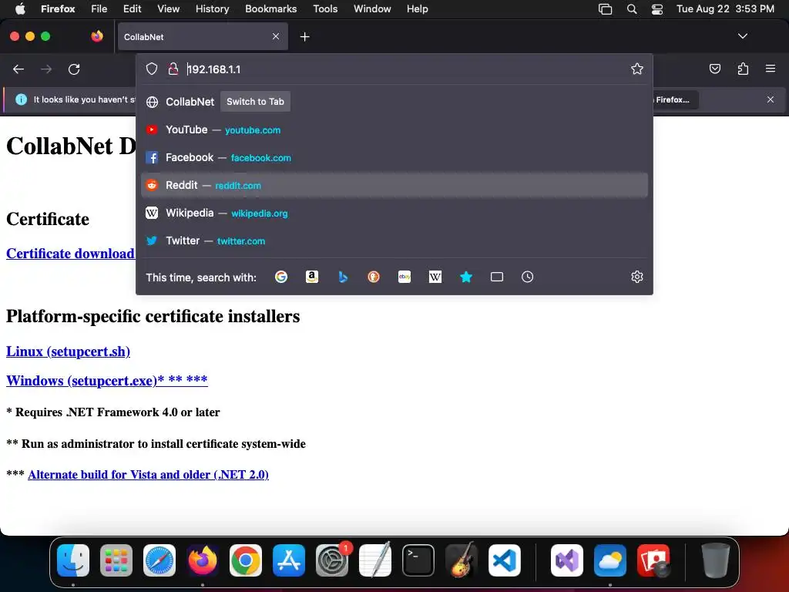Open Launchpad from the dock
This screenshot has height=592, width=789.
click(116, 560)
